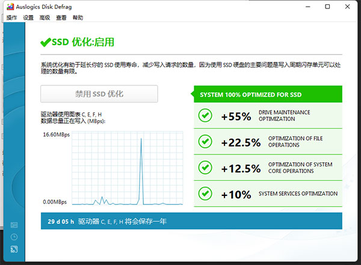Click the 29 d 05 h drive lifespan bar
The image size is (361, 265).
(191, 222)
